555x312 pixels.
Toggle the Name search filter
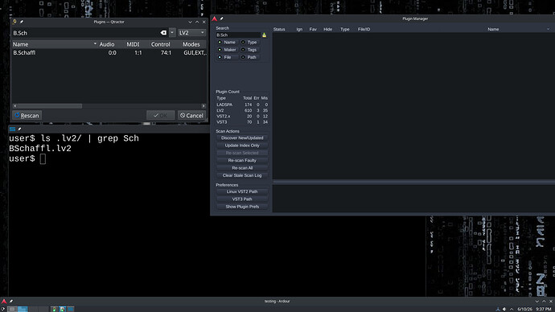tap(227, 42)
